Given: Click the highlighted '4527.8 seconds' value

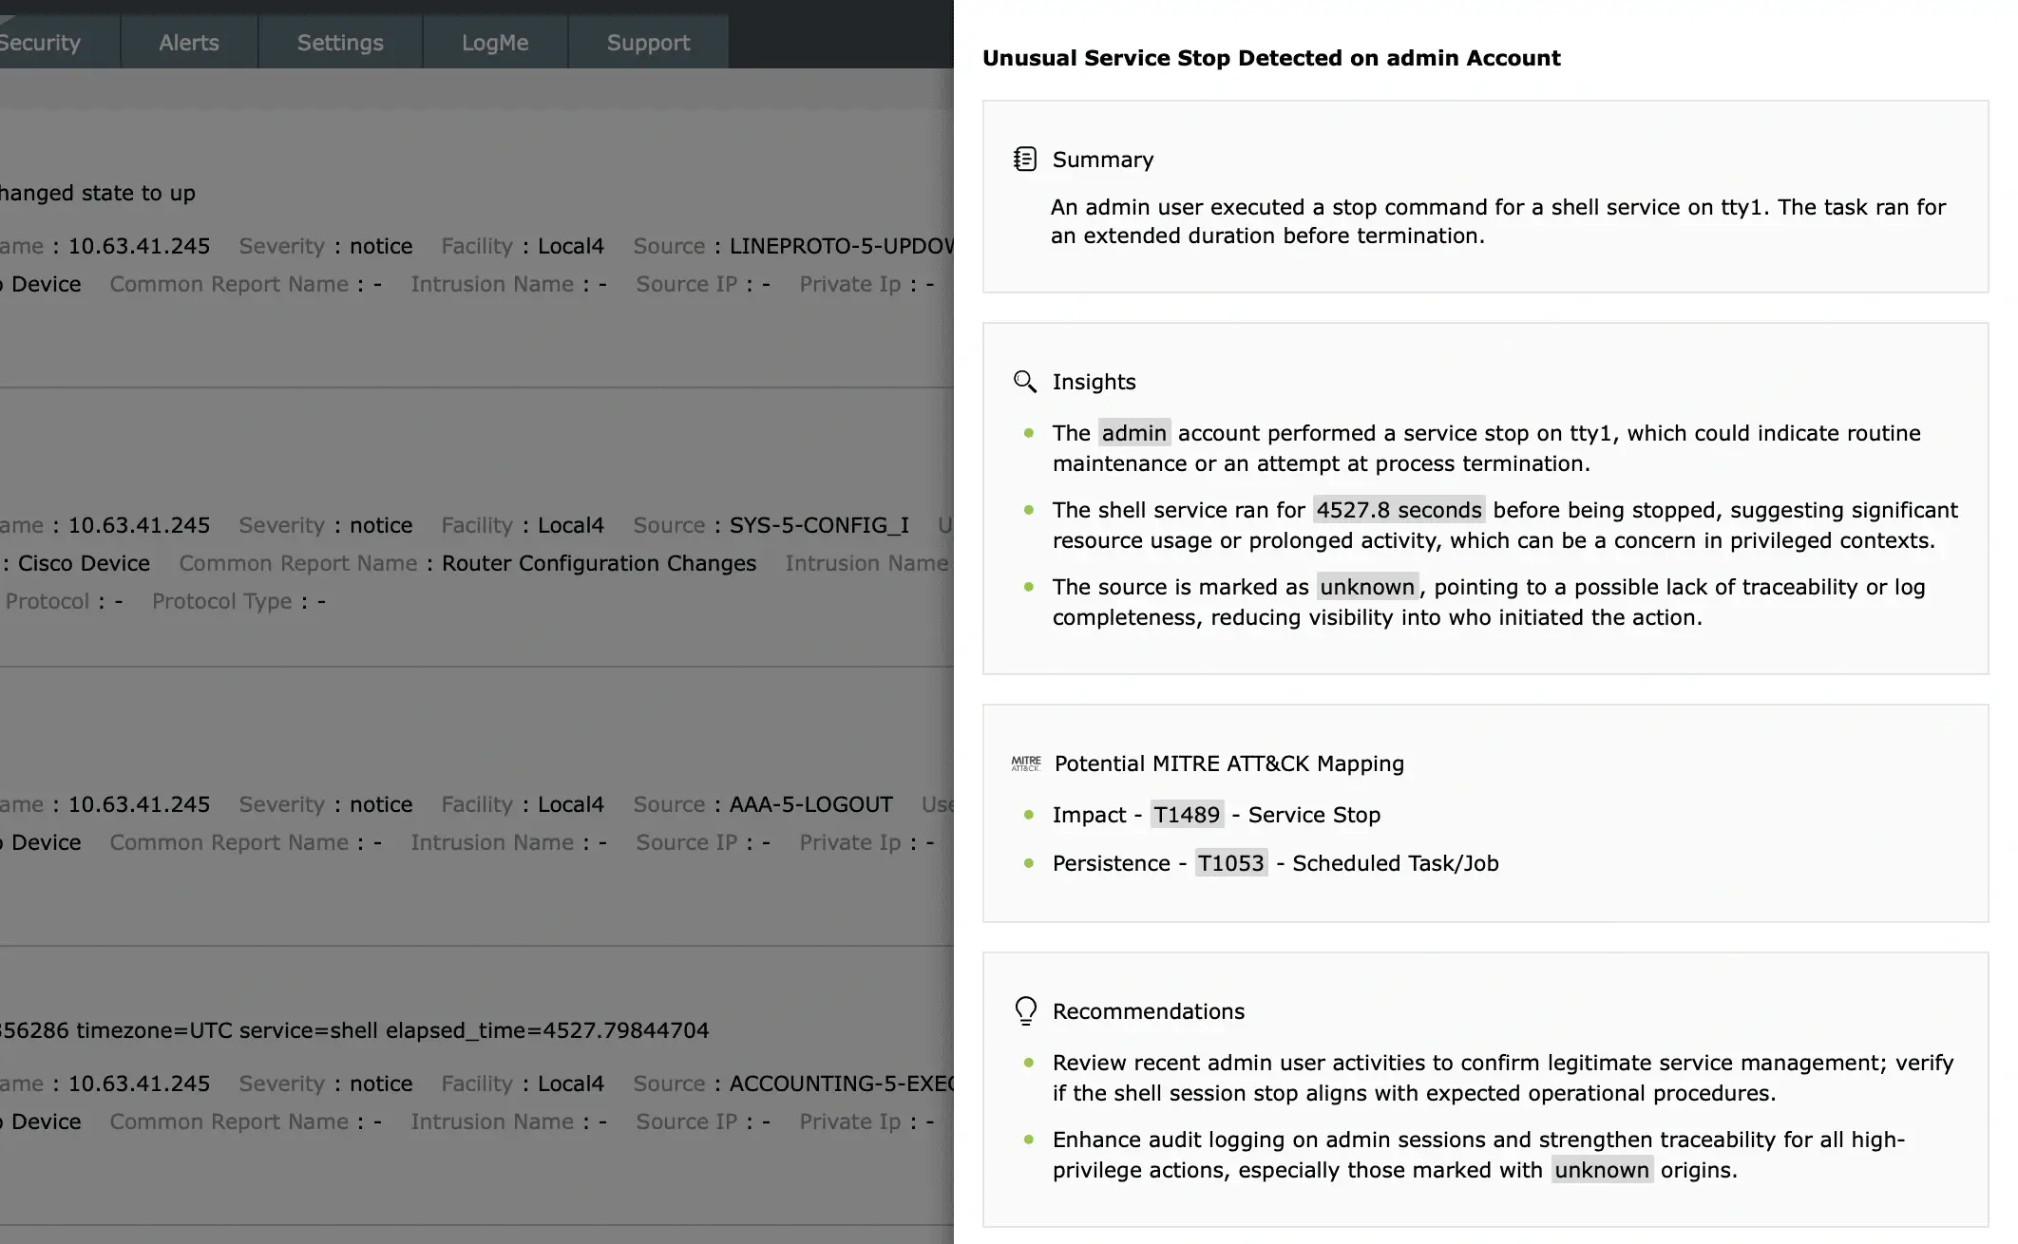Looking at the screenshot, I should [x=1399, y=510].
